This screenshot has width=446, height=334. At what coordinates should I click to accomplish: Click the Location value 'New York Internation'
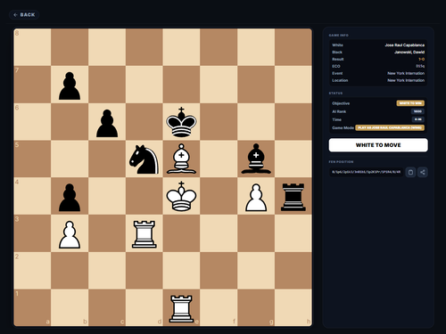406,80
